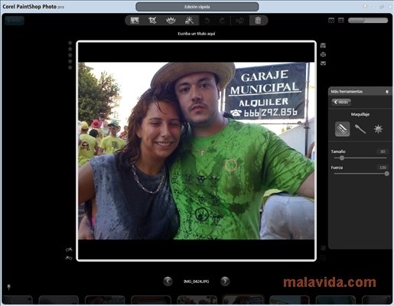The width and height of the screenshot is (394, 306).
Task: Show the next photo with right arrow
Action: 225,282
